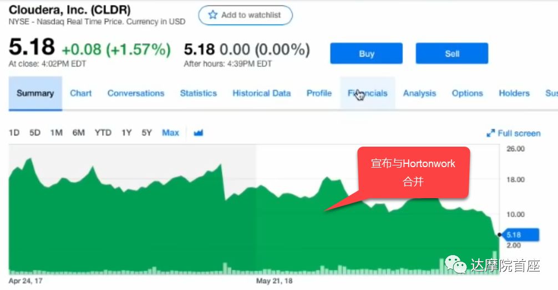Click the chart type area icon
The image size is (558, 290).
point(199,133)
